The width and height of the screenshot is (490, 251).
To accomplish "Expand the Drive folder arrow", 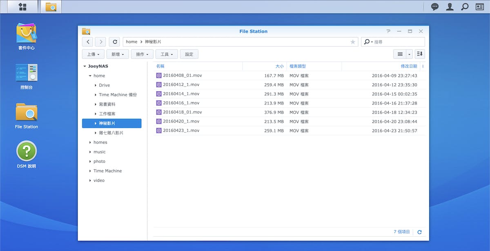I will [x=96, y=85].
